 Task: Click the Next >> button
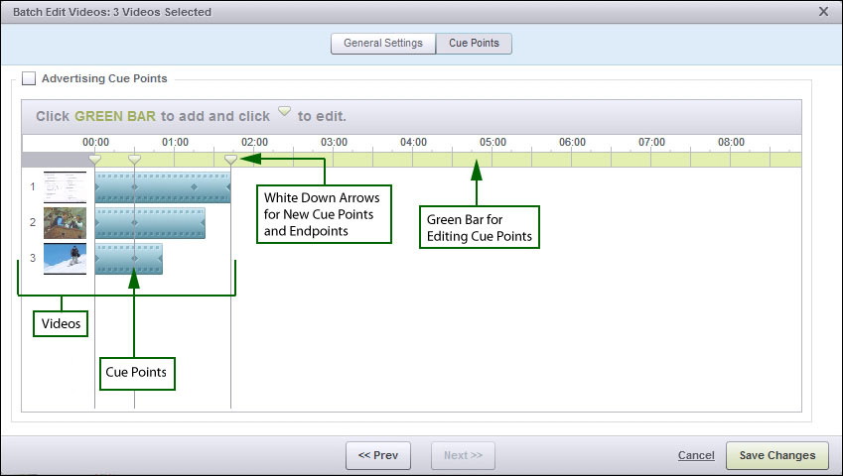pyautogui.click(x=463, y=455)
